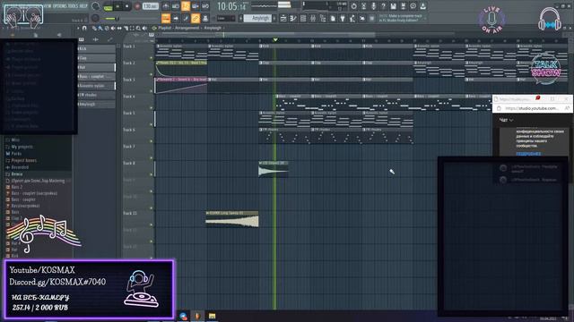Image resolution: width=574 pixels, height=322 pixels.
Task: Click the master volume knob
Action: click(x=96, y=6)
